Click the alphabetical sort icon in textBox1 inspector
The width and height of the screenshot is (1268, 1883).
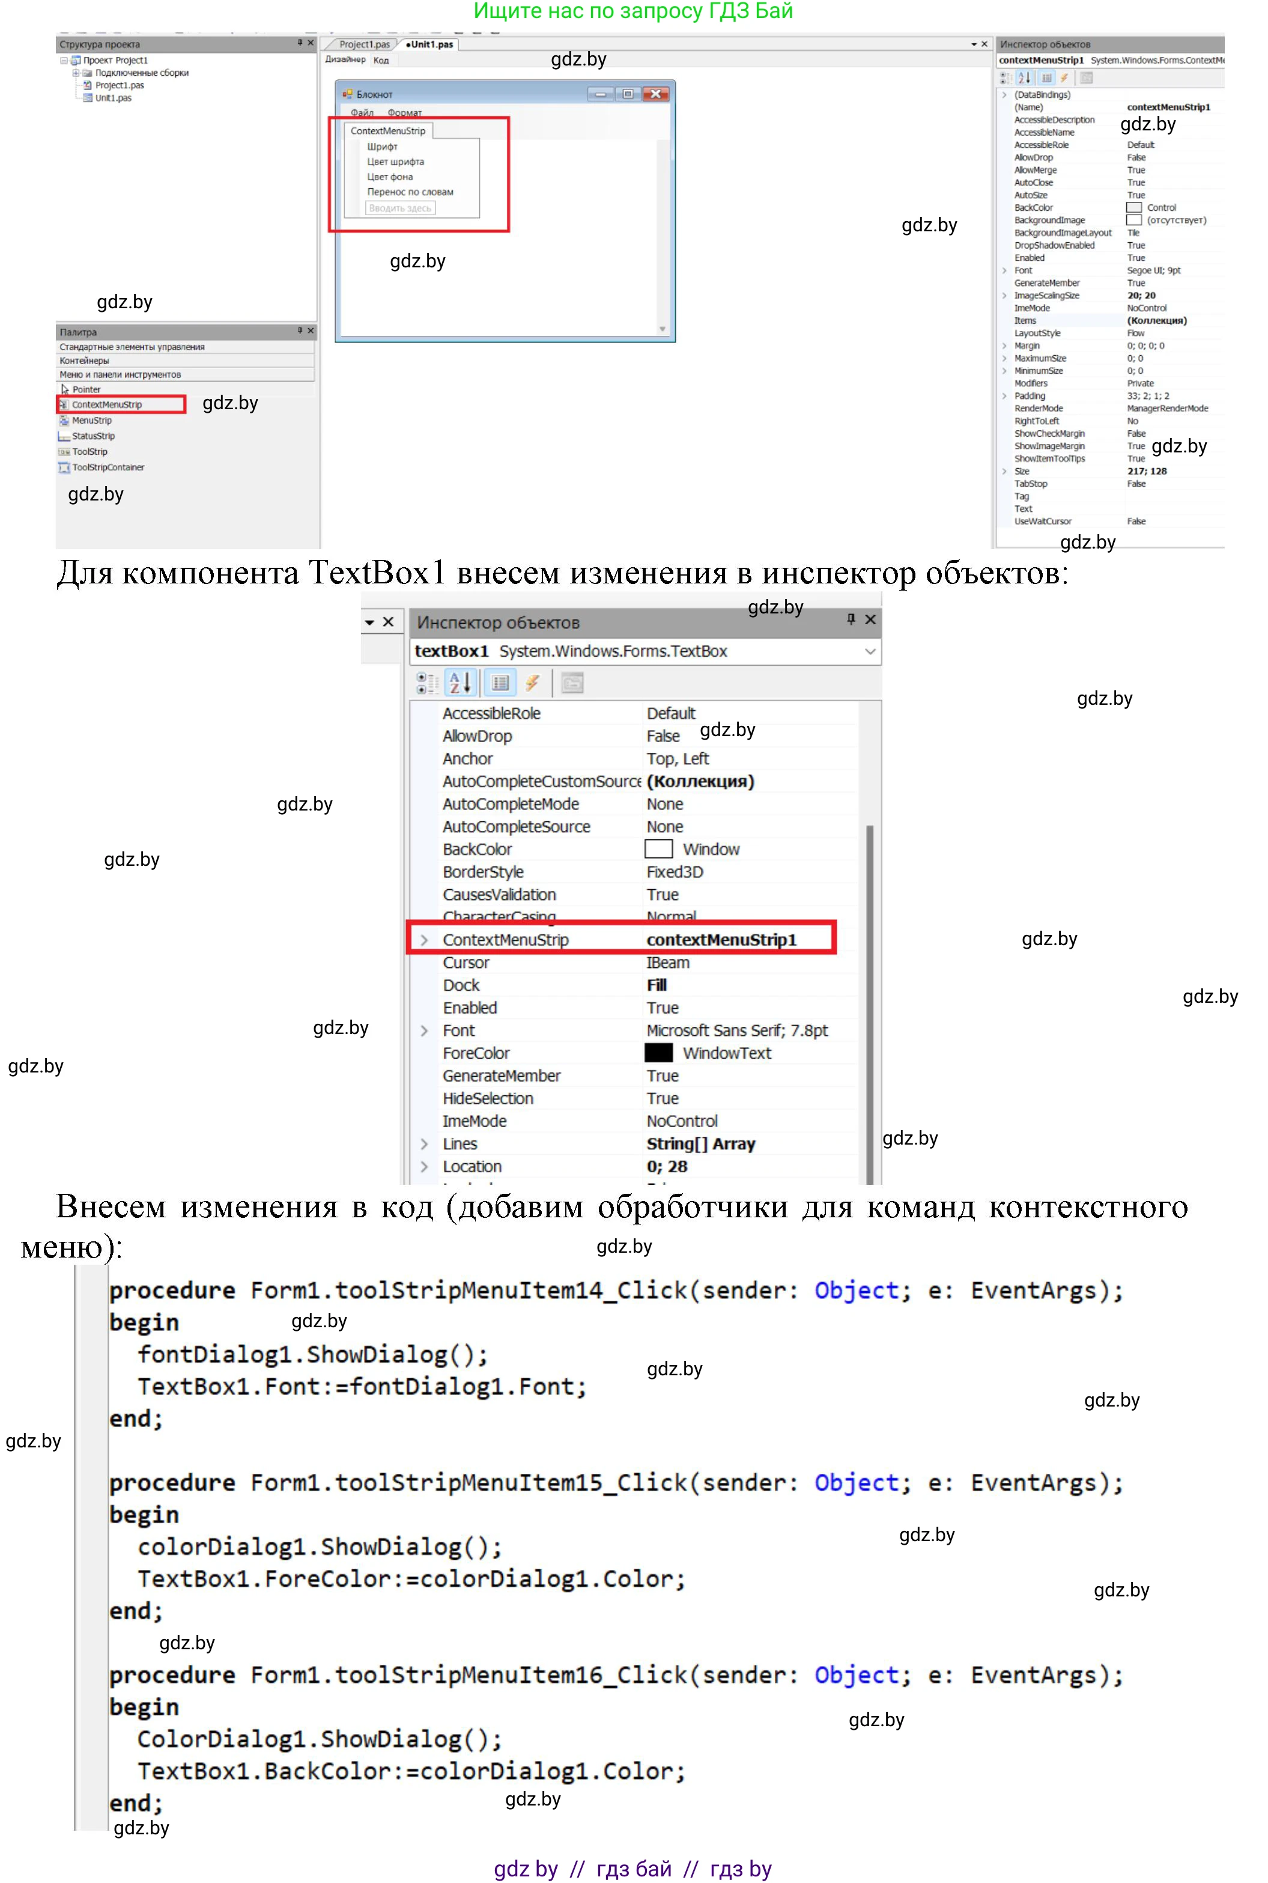point(460,682)
